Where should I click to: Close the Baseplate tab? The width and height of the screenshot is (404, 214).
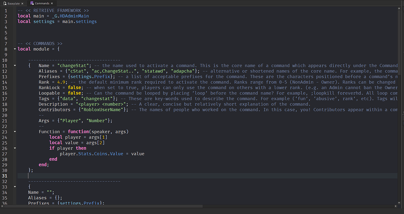(22, 3)
